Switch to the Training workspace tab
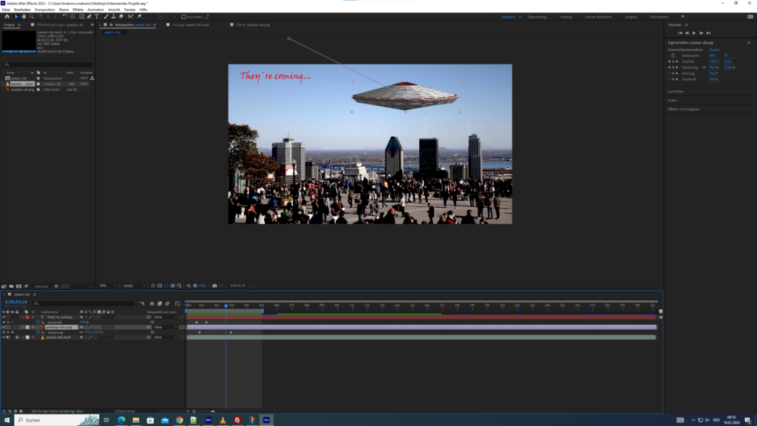The height and width of the screenshot is (426, 757). coord(565,16)
